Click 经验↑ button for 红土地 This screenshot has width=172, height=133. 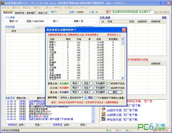point(87,88)
